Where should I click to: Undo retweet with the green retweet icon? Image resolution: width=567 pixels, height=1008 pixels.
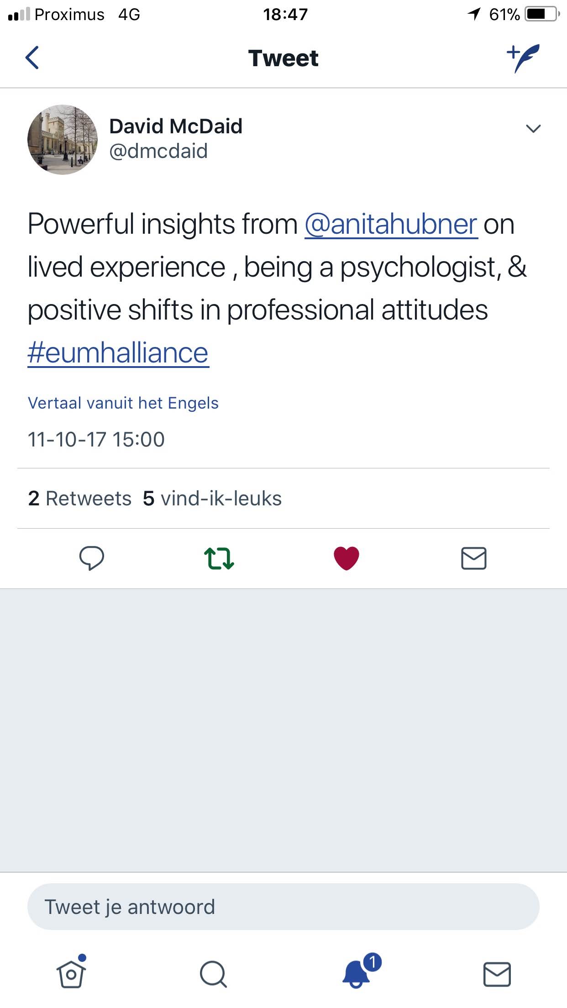[219, 558]
